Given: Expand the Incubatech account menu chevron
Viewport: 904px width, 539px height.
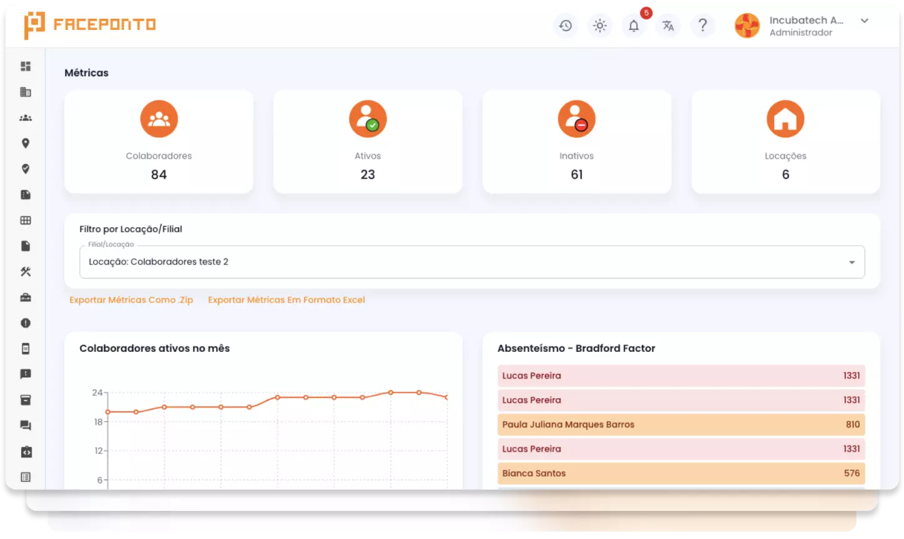Looking at the screenshot, I should (x=865, y=21).
